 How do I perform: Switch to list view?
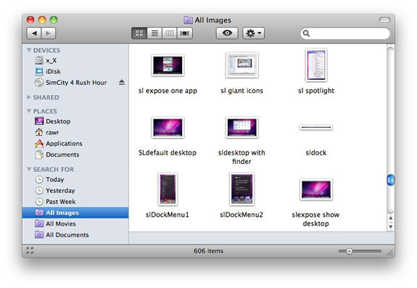(x=154, y=33)
